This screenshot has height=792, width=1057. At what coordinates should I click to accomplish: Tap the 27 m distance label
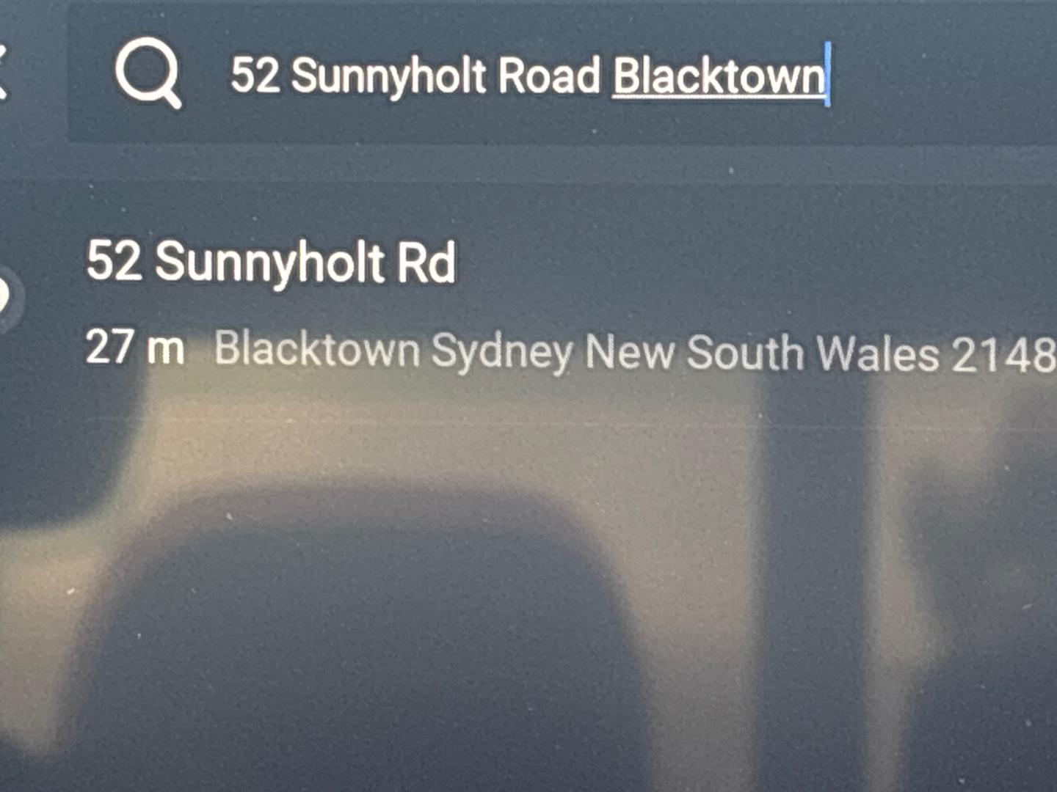(135, 347)
